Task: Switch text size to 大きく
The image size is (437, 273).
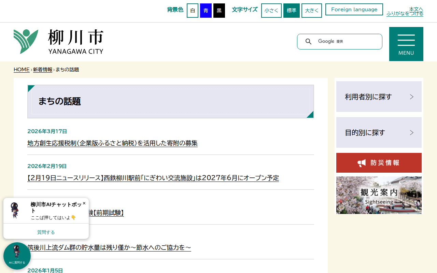Action: 311,10
